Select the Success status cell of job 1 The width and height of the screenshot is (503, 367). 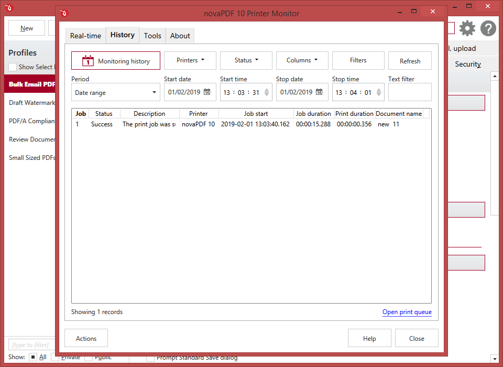[x=102, y=124]
